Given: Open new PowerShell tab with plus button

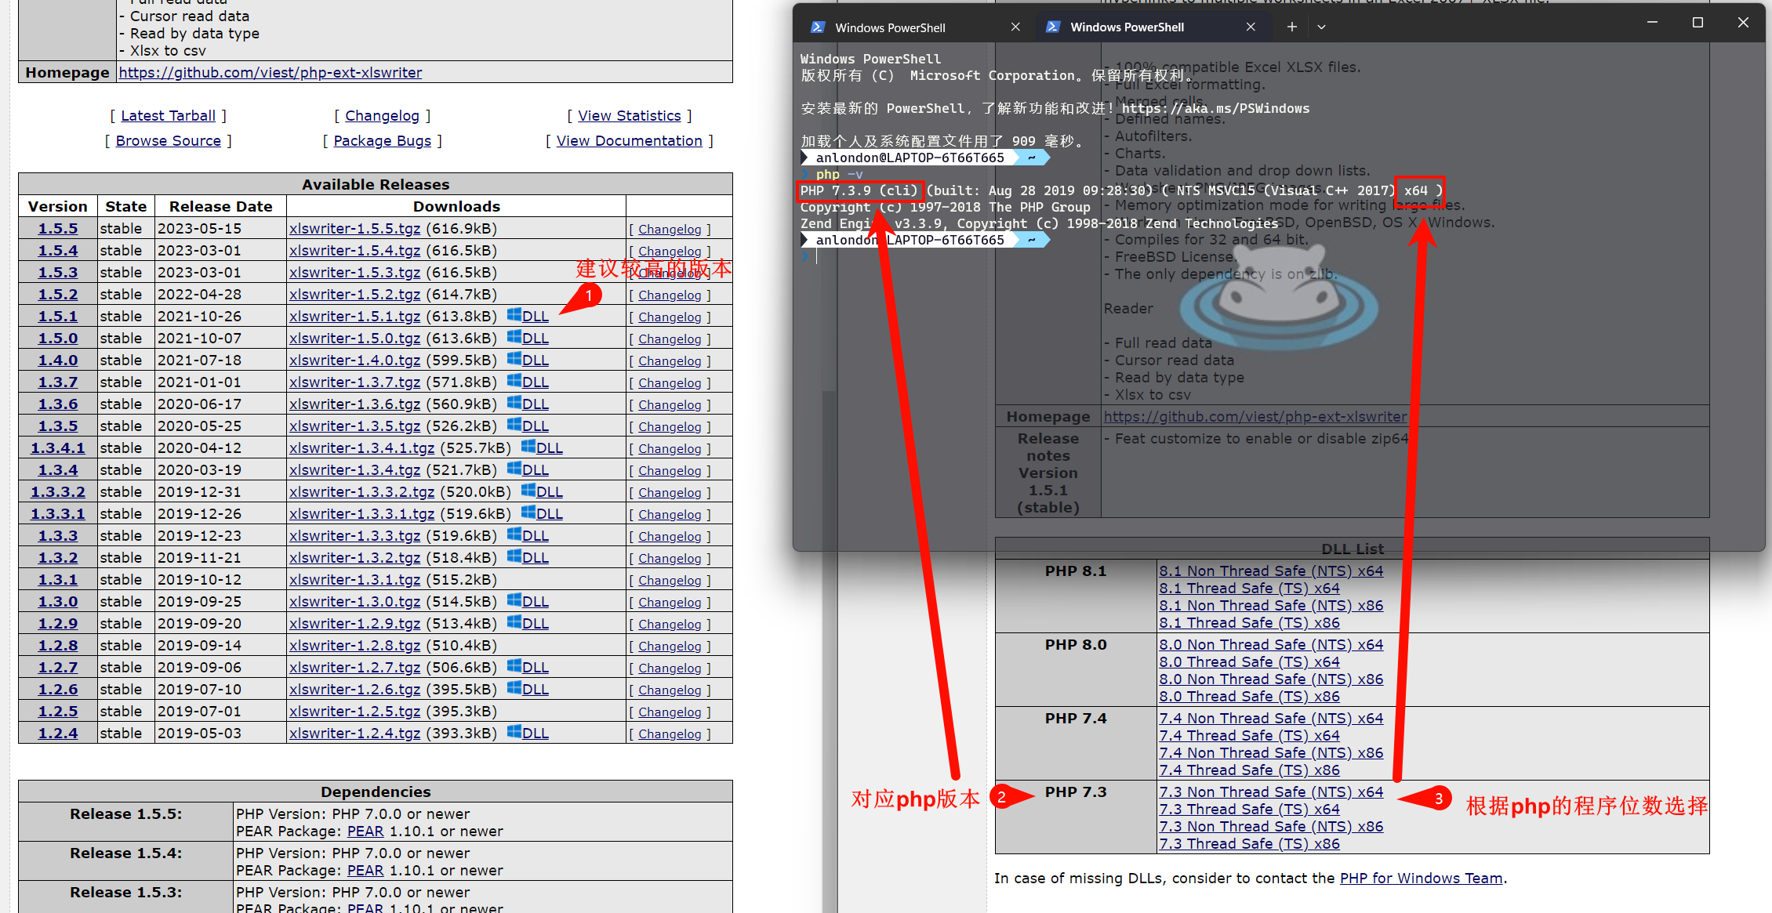Looking at the screenshot, I should [x=1291, y=27].
